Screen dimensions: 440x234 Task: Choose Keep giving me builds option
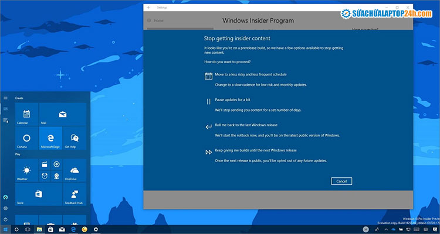tap(256, 150)
